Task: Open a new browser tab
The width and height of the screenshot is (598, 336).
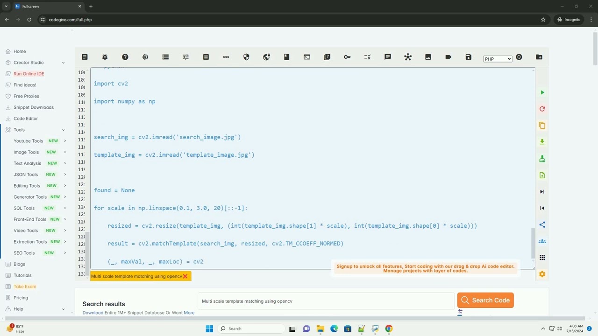Action: [x=91, y=6]
